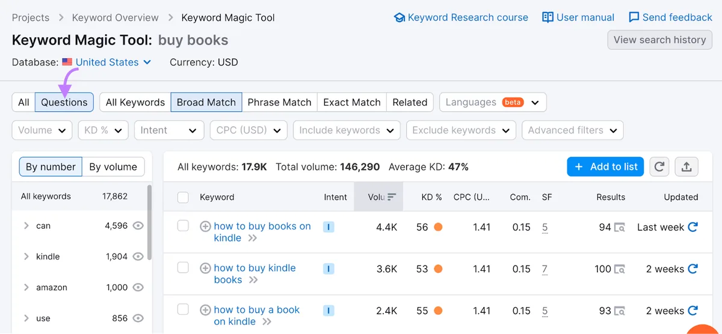Refresh metrics for how to buy kindle books
Screen dimensions: 722x334
coord(693,269)
